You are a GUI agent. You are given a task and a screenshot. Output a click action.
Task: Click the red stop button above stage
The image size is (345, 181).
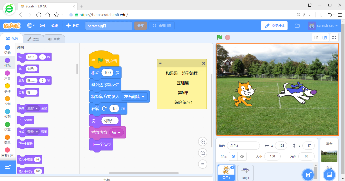228,37
